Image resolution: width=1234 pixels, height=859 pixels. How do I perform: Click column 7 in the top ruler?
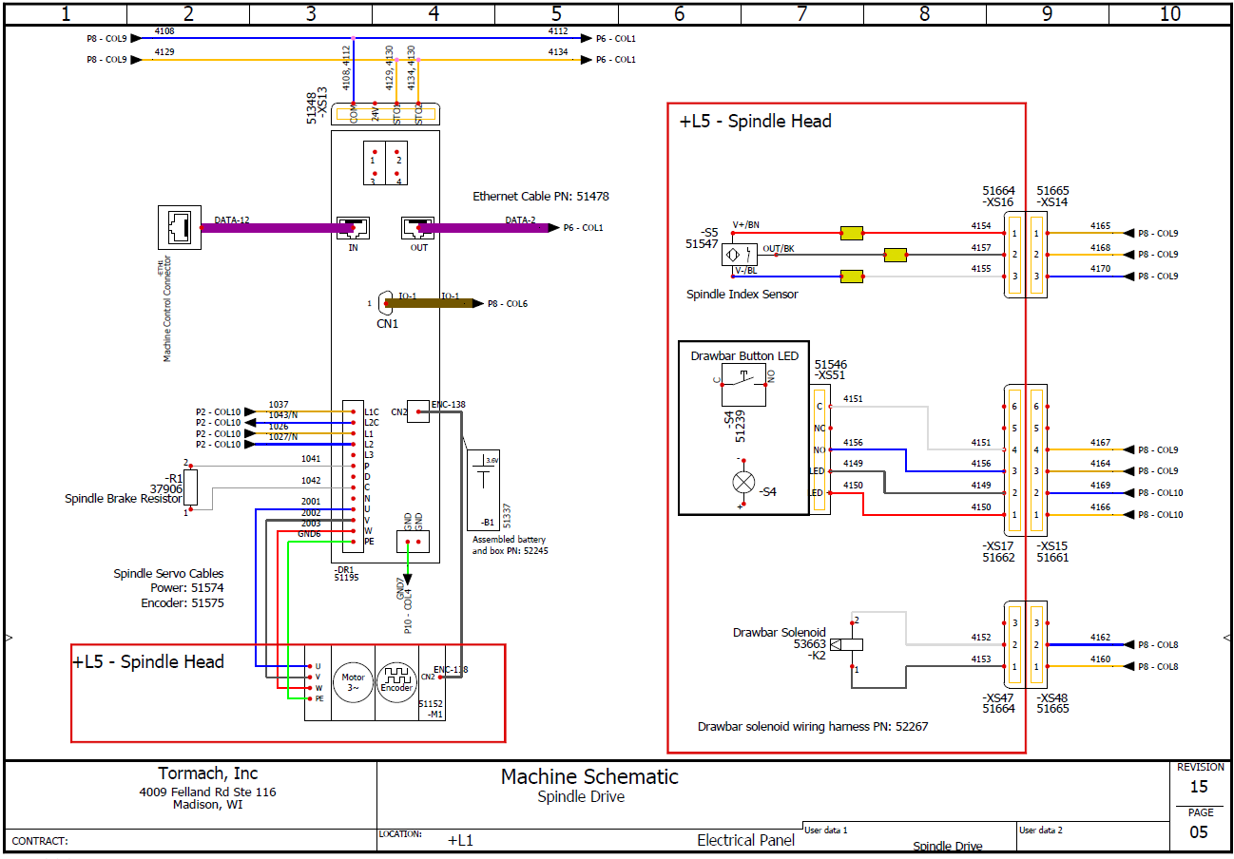click(801, 13)
